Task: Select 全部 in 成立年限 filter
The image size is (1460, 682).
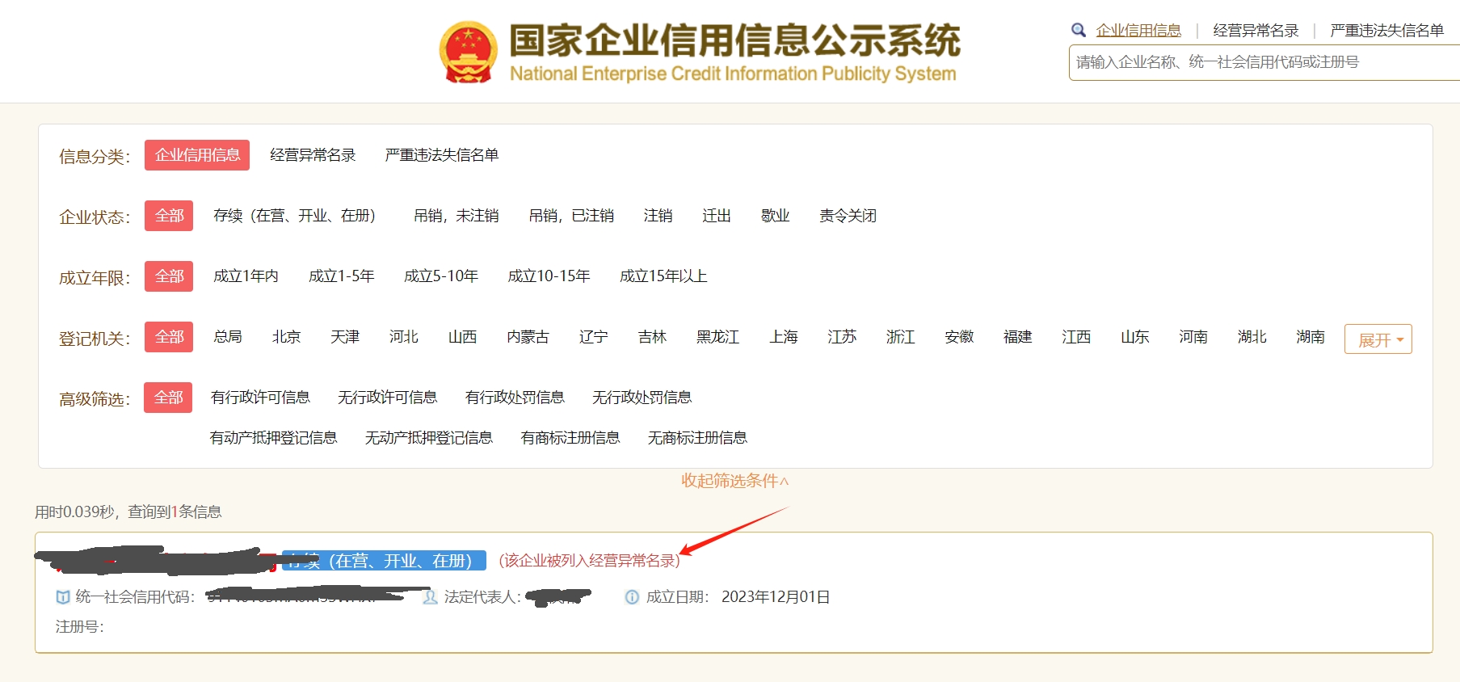Action: [169, 276]
